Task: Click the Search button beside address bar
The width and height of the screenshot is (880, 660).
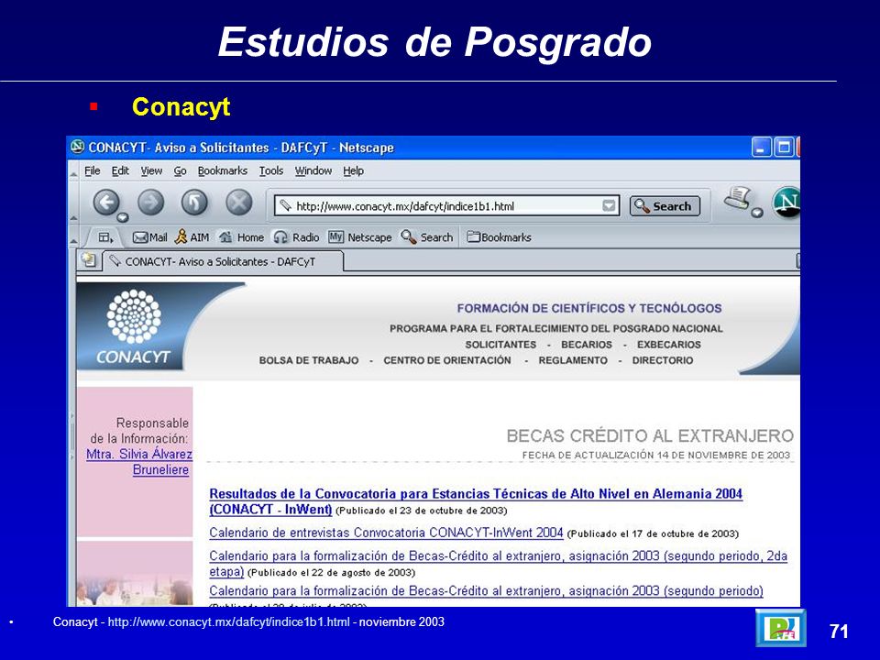Action: 665,206
